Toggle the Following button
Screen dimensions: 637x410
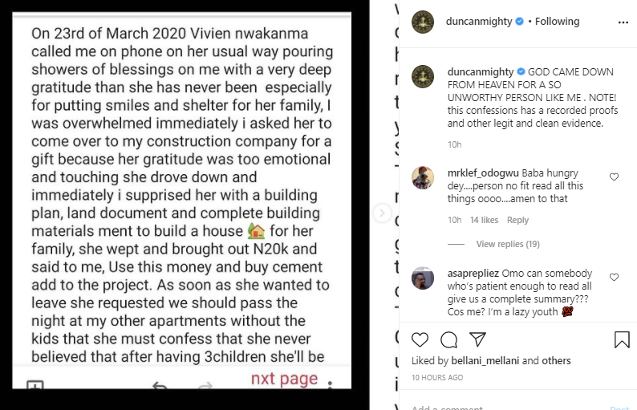[x=557, y=22]
